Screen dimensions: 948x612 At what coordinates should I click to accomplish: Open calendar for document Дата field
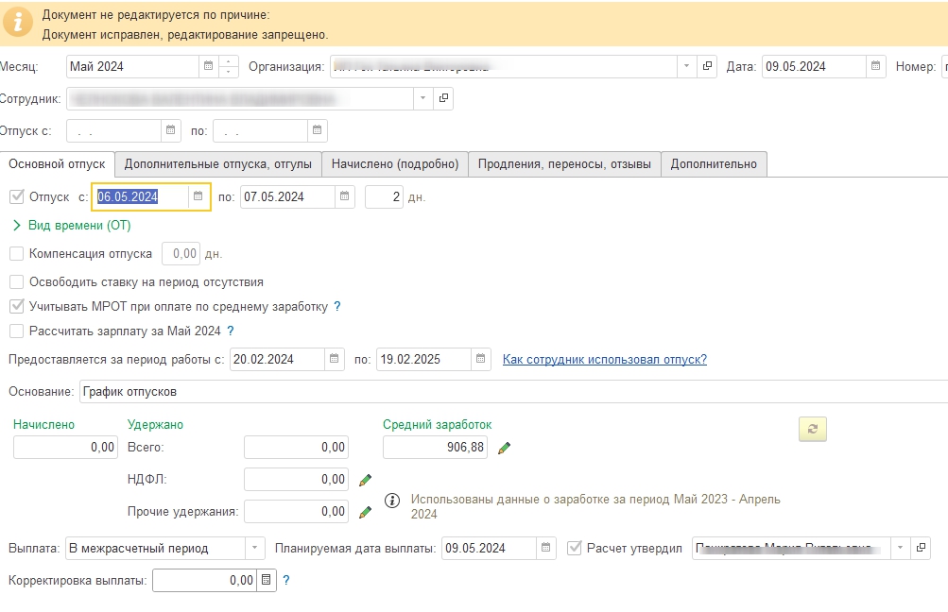[x=876, y=67]
